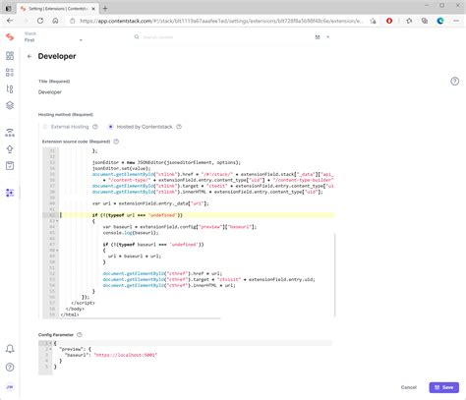The width and height of the screenshot is (466, 400).
Task: Click the info icon beside Config Parameter
Action: 80,335
